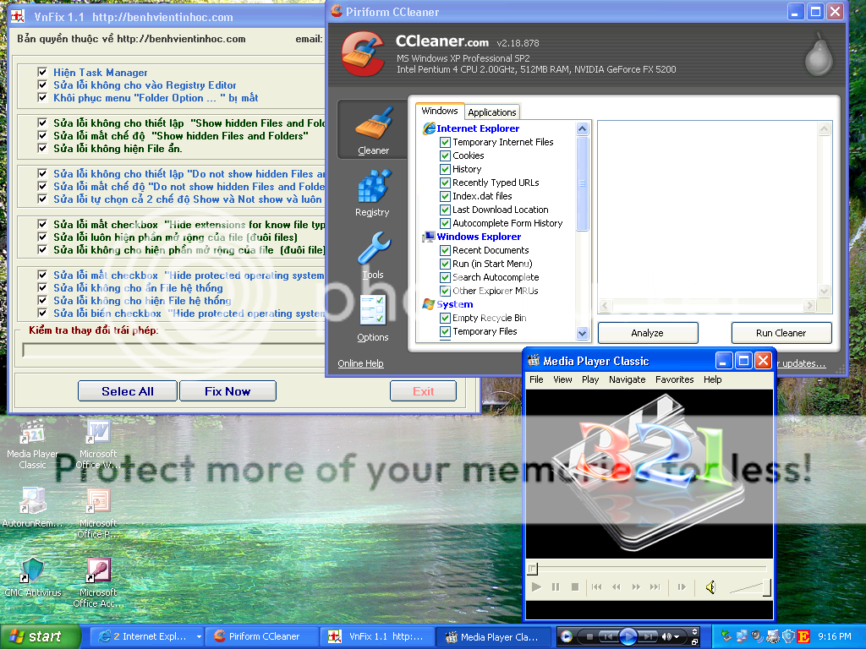Skip to next track in Media Player Classic

[655, 587]
